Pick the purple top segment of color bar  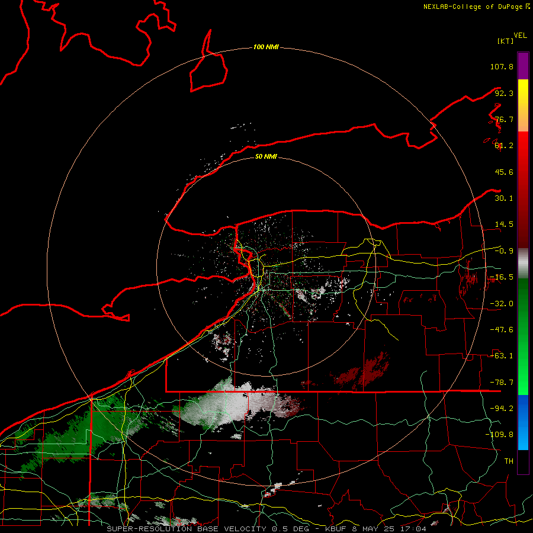point(523,66)
